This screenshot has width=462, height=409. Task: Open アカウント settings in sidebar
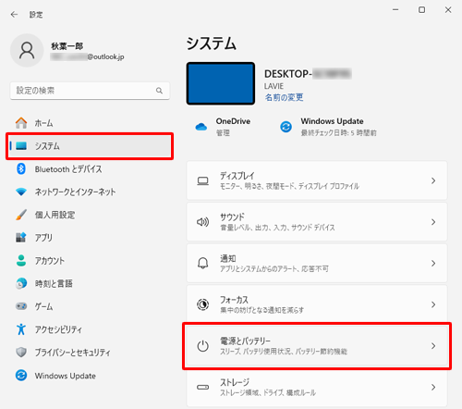pyautogui.click(x=90, y=261)
